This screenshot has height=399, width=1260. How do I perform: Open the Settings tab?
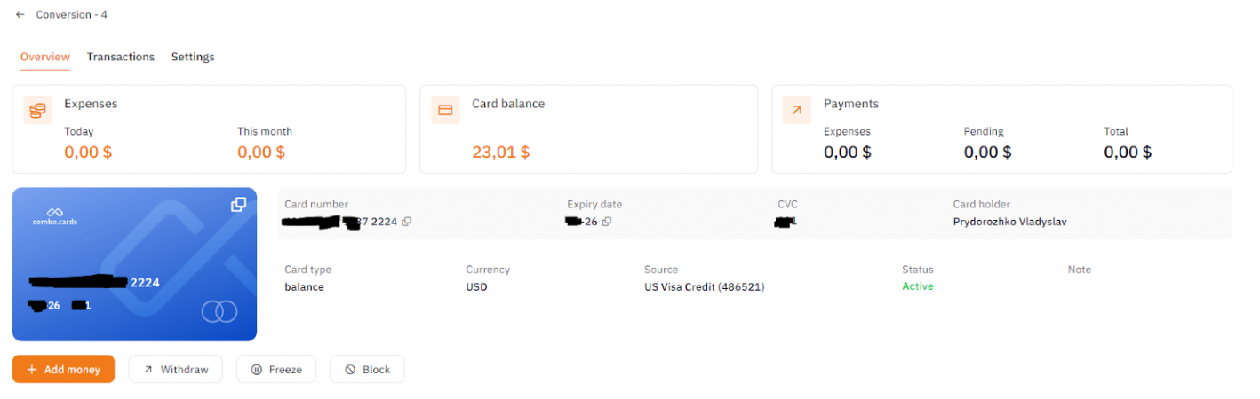pos(193,57)
